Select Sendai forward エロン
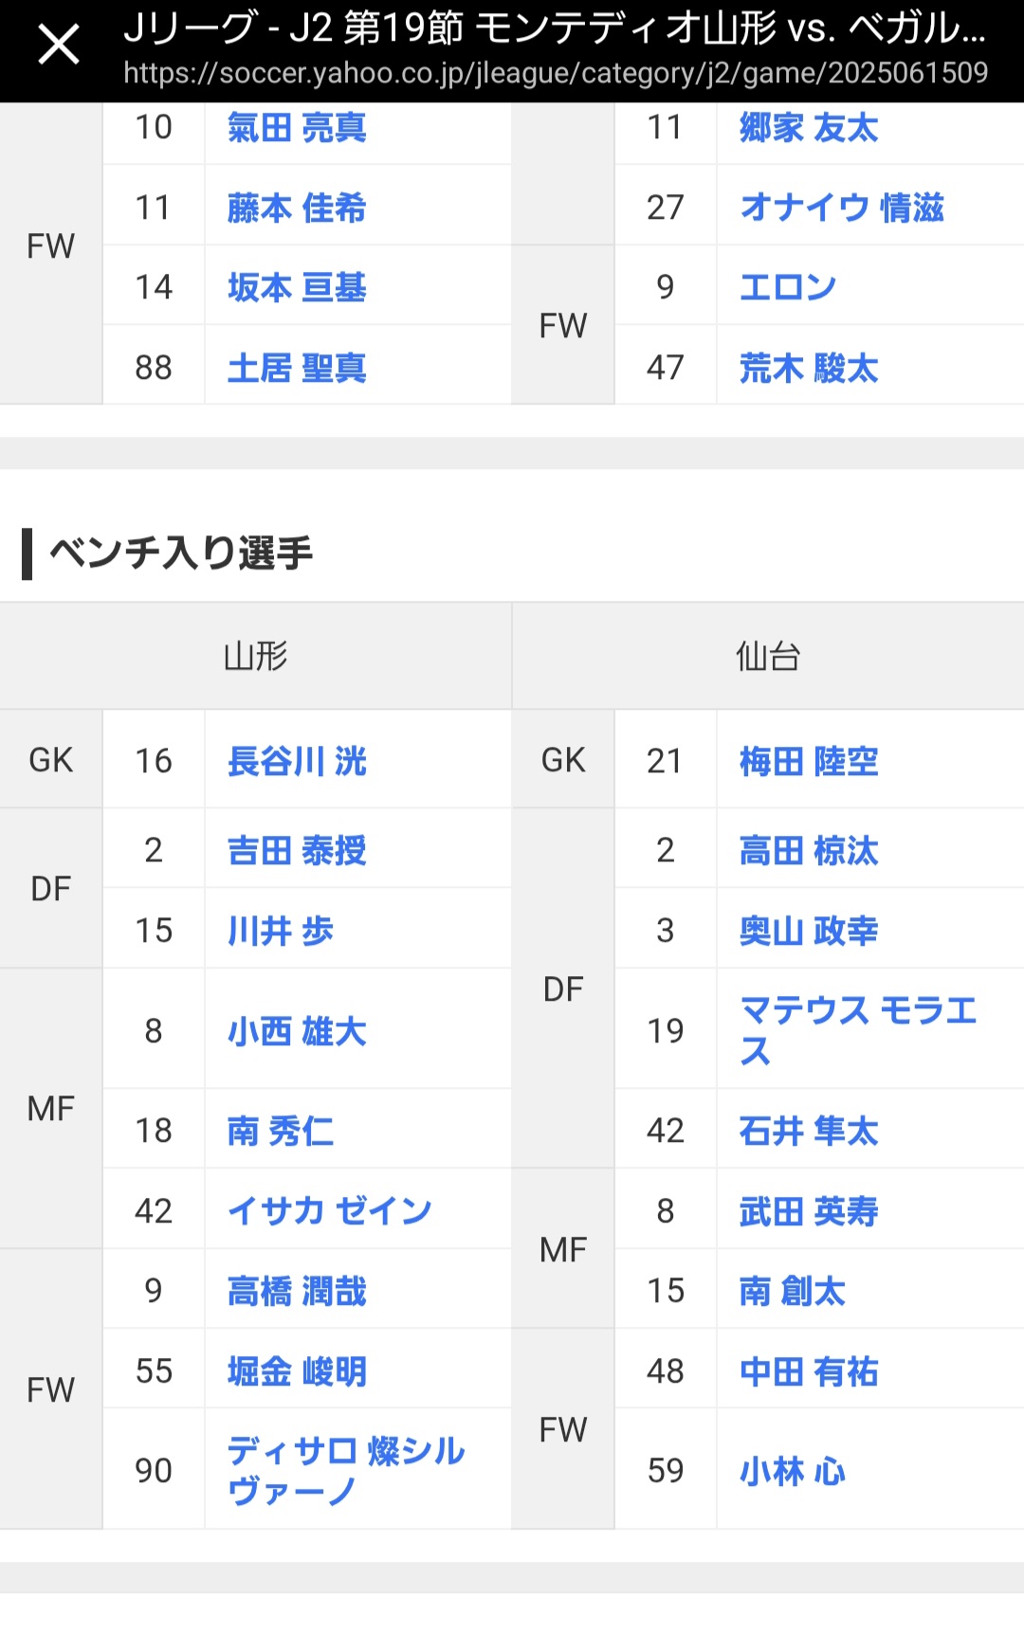 [x=788, y=287]
